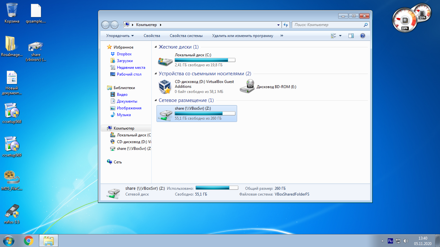Click Свойства системы in the toolbar
Screen dimensions: 440x247
186,36
